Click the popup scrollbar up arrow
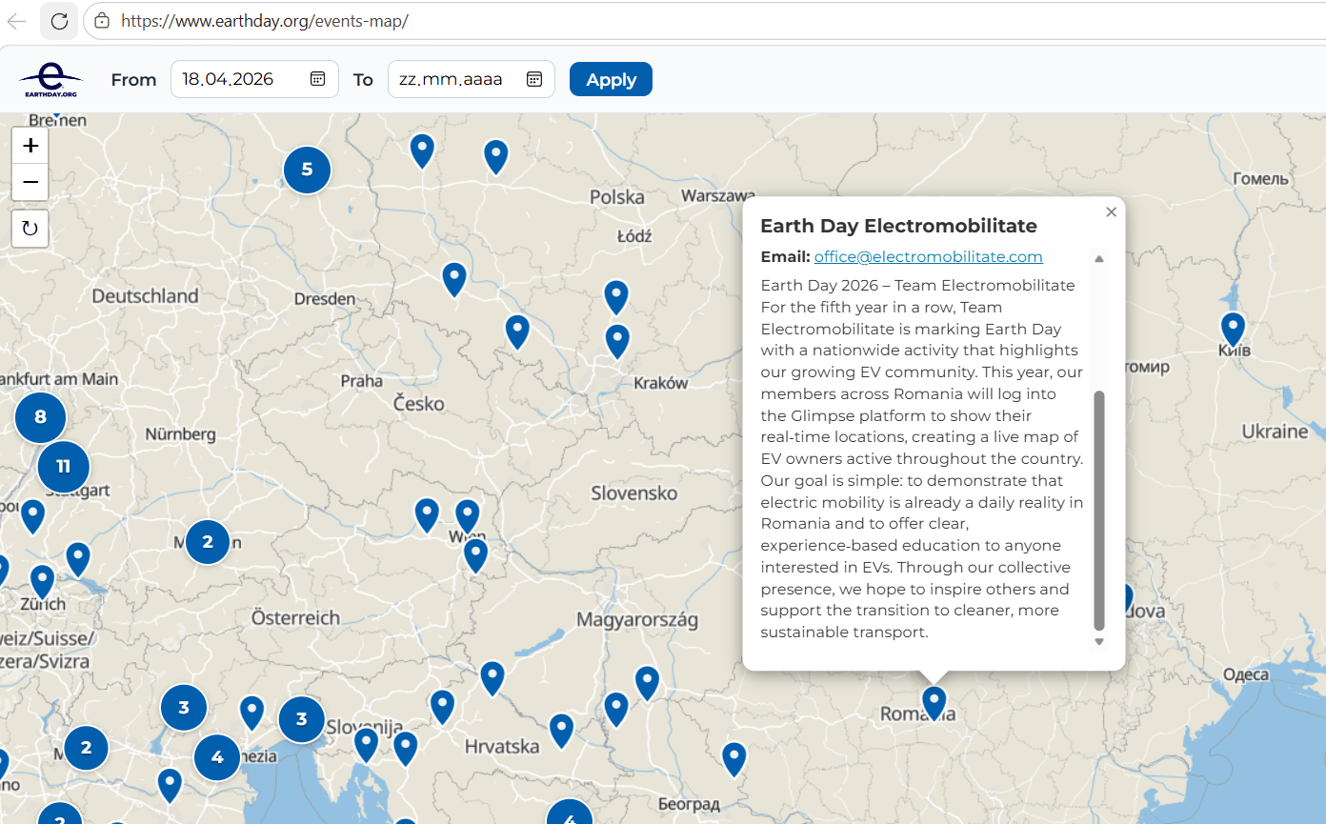Screen dimensions: 1326x824 click(1099, 259)
